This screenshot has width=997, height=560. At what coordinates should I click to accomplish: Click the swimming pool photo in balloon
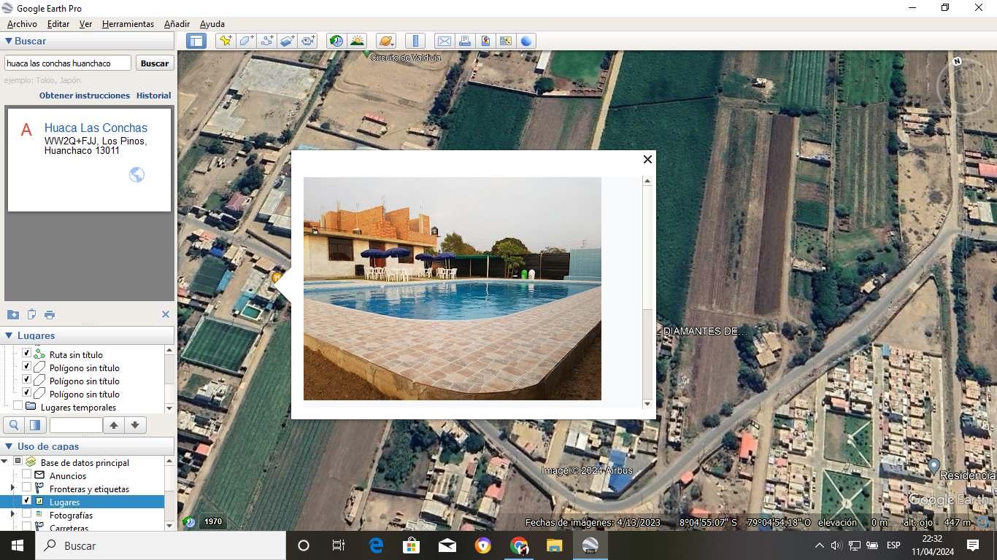pyautogui.click(x=453, y=289)
